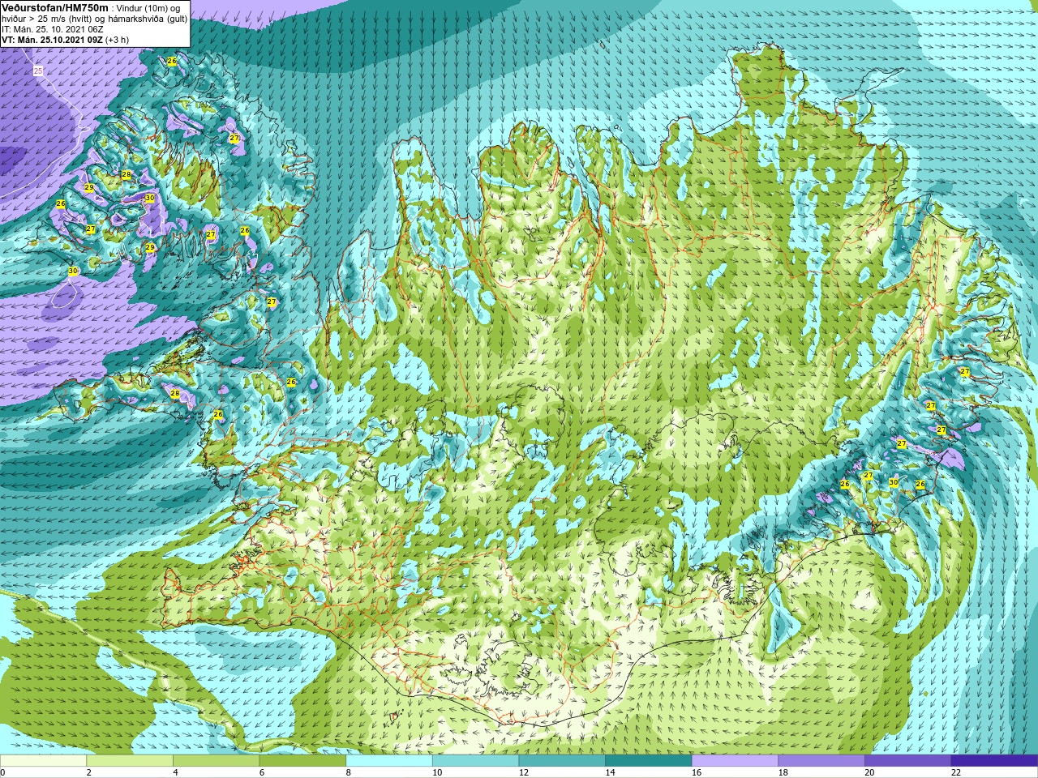This screenshot has width=1038, height=778.
Task: Click the legend tick label 6
Action: point(262,772)
